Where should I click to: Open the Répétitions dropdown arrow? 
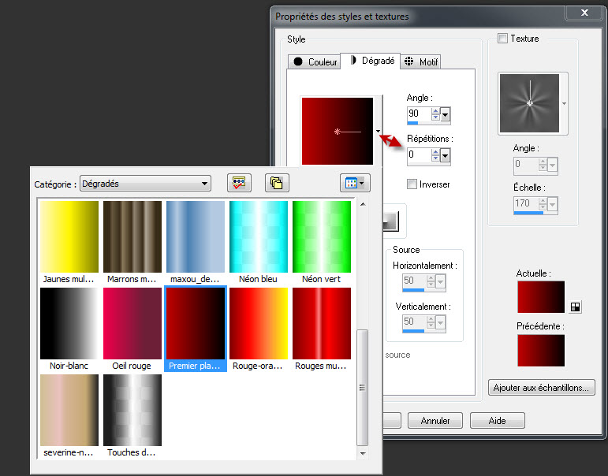446,155
